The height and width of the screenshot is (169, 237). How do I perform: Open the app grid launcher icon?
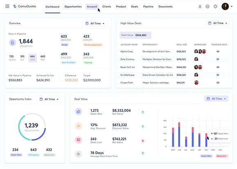click(7, 6)
